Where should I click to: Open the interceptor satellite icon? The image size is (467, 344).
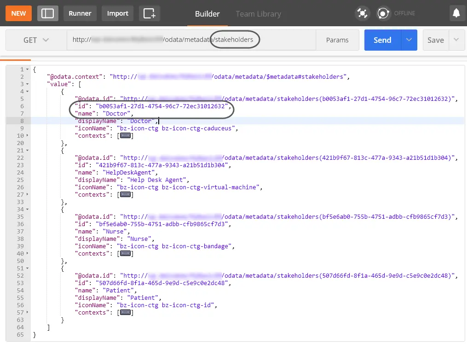362,13
